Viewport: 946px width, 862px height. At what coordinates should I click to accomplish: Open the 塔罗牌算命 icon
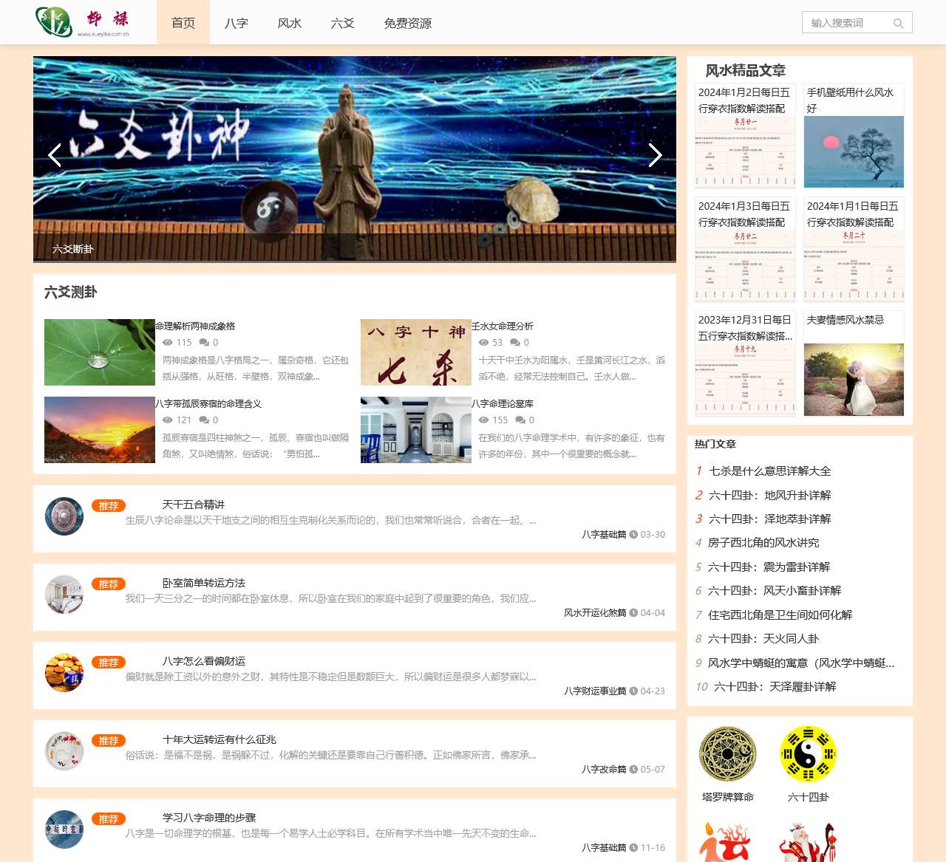728,754
